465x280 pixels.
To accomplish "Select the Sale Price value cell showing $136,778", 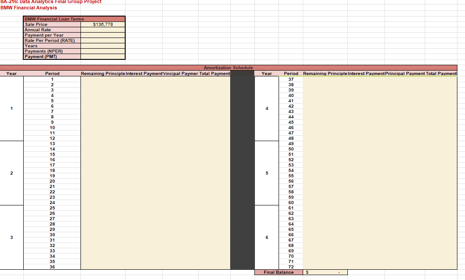I will click(x=103, y=25).
